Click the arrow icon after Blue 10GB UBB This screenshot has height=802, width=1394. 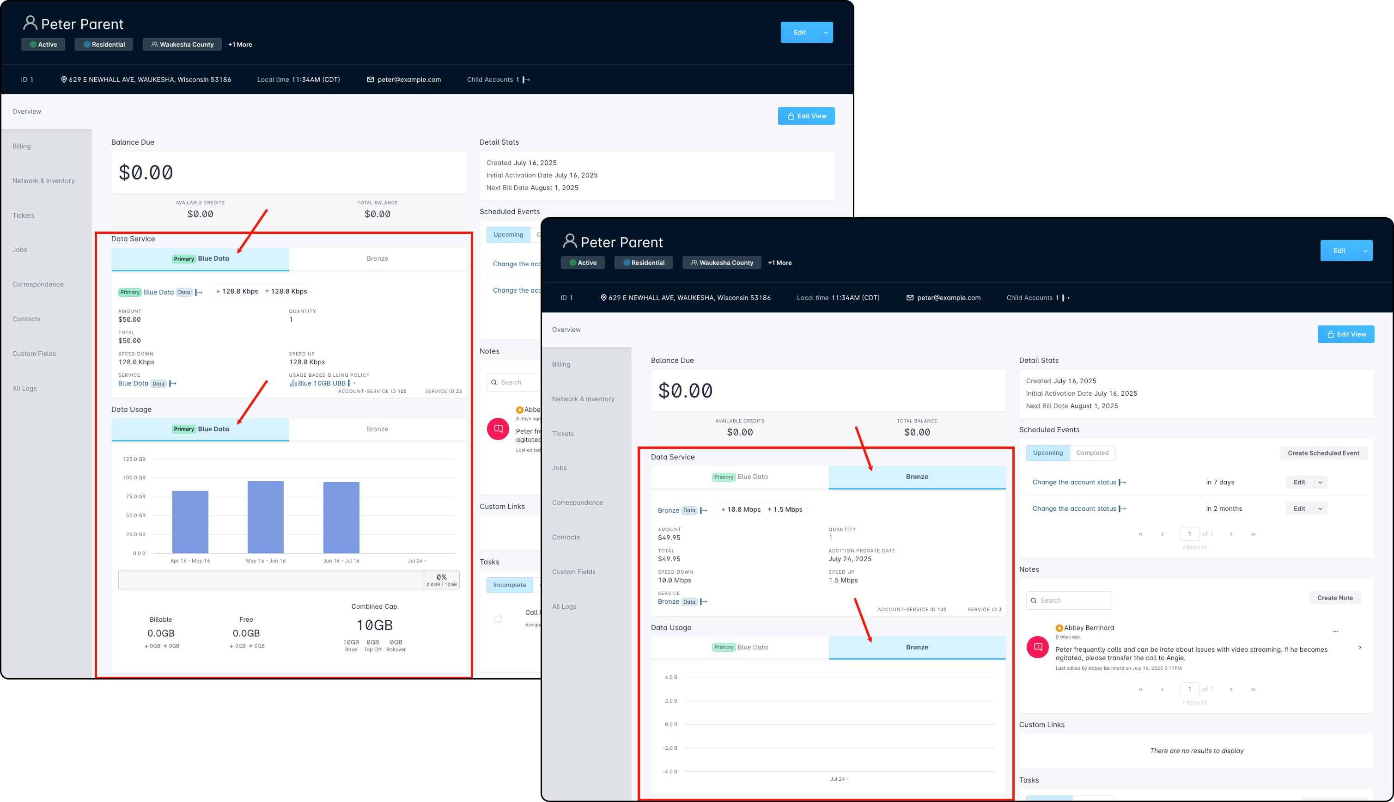click(x=352, y=383)
